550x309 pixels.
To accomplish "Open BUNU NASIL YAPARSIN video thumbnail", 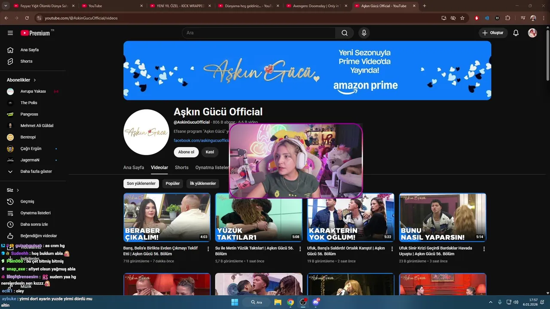I will (x=443, y=218).
